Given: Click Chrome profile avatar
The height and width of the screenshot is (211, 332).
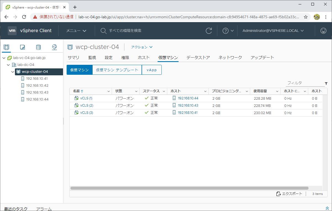Looking at the screenshot, I should click(317, 17).
